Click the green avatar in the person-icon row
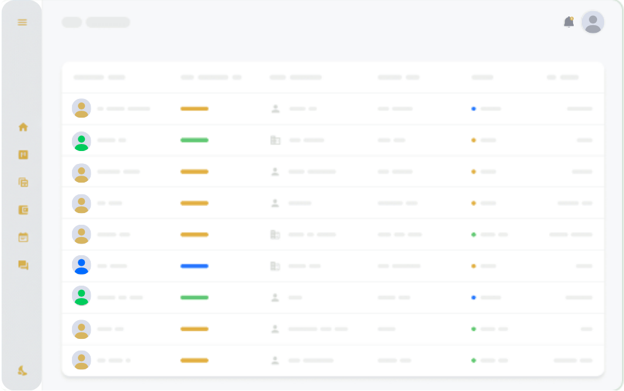The width and height of the screenshot is (624, 391). (81, 296)
